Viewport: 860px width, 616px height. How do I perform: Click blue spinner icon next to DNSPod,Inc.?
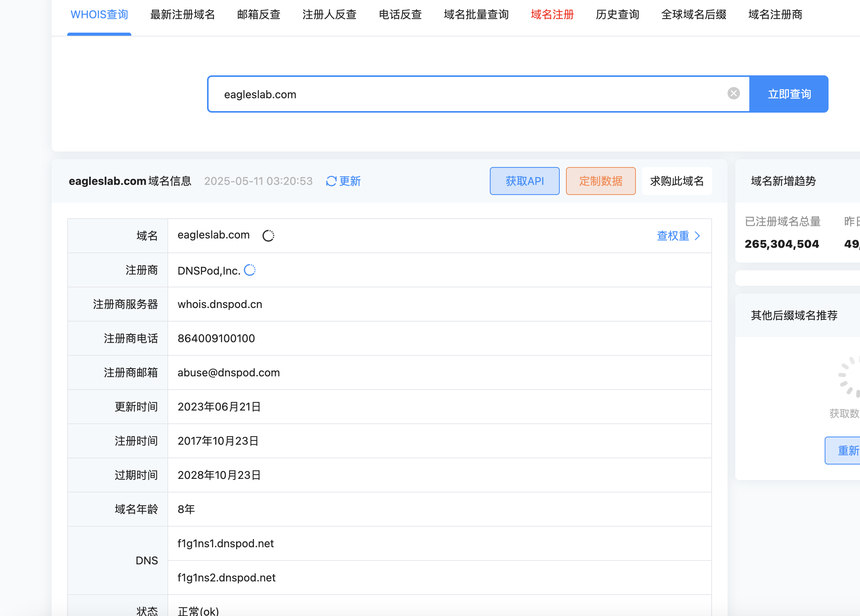coord(250,270)
